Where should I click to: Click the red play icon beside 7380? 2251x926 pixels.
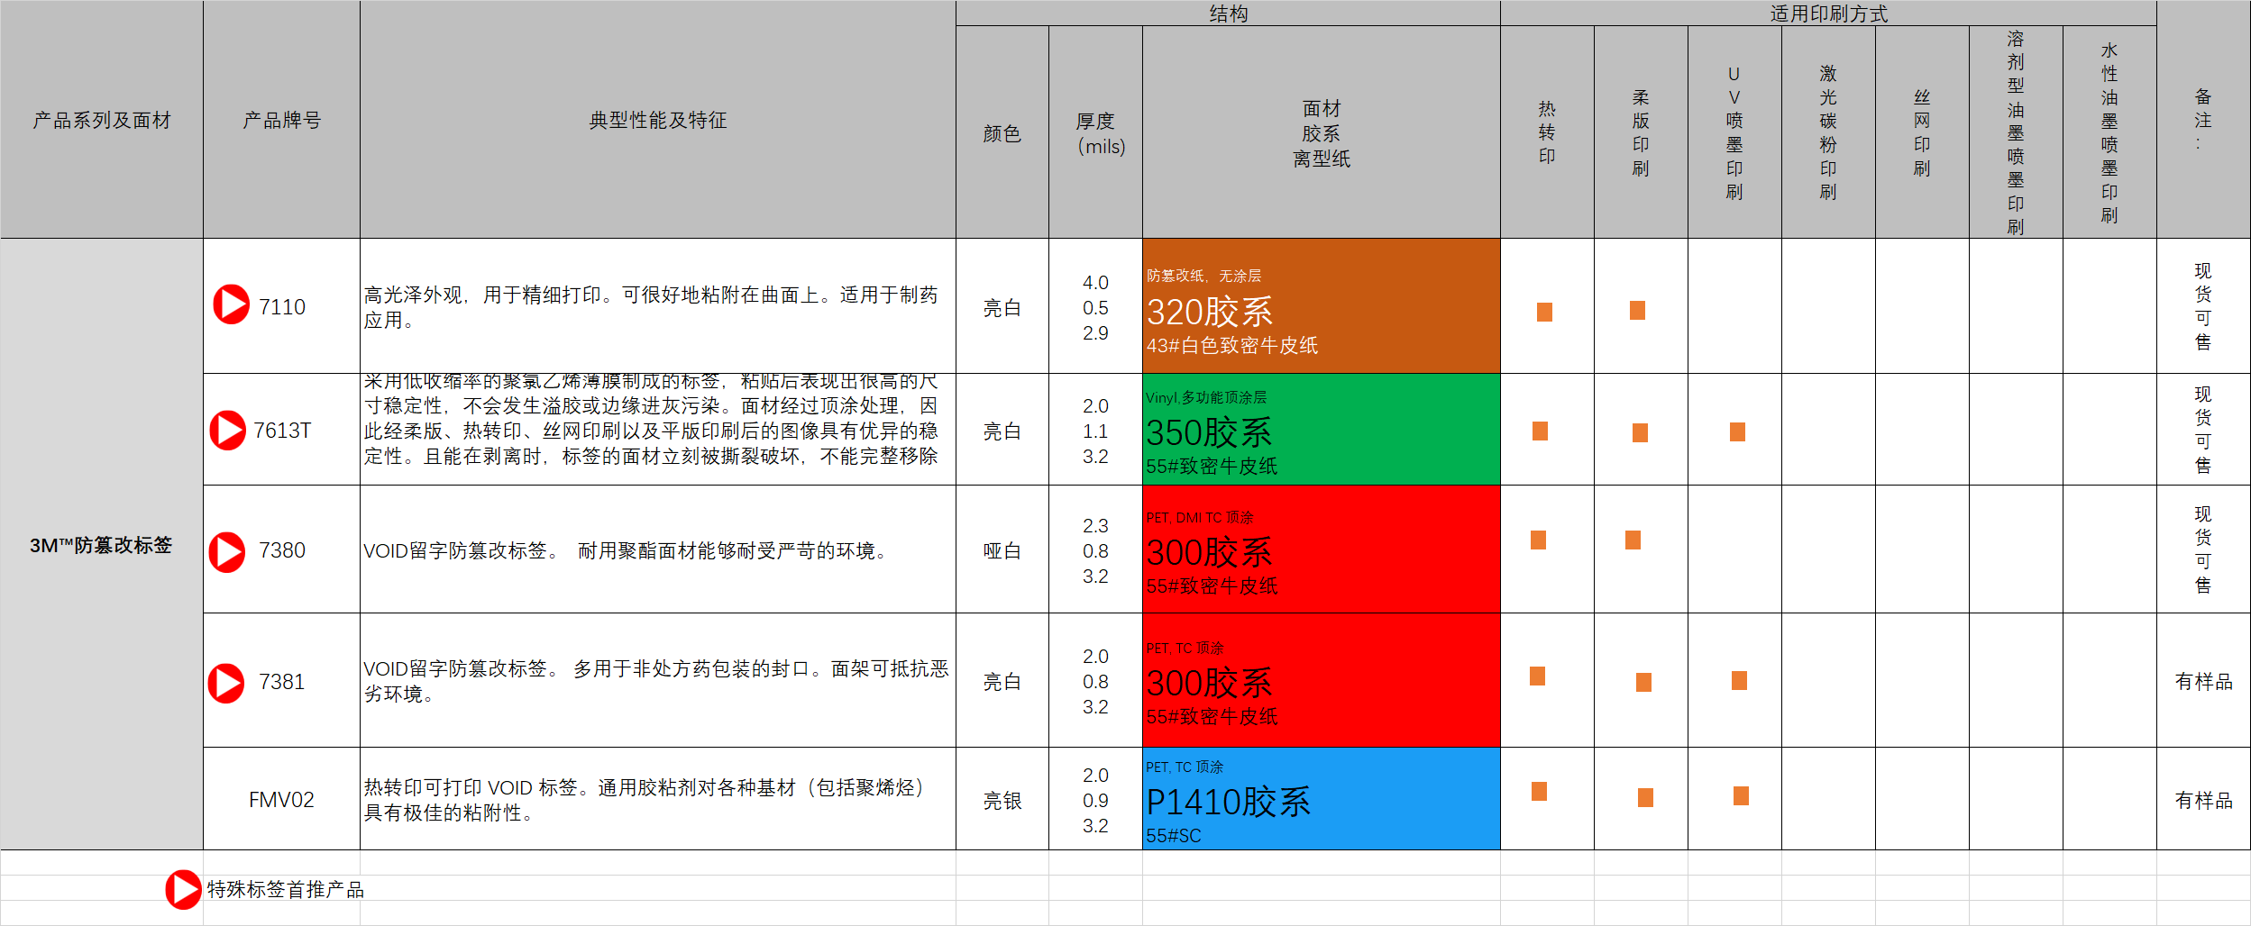click(226, 551)
